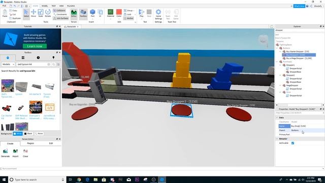Open the Edit tab in Terrain Editor
The image size is (325, 183).
pos(51,143)
